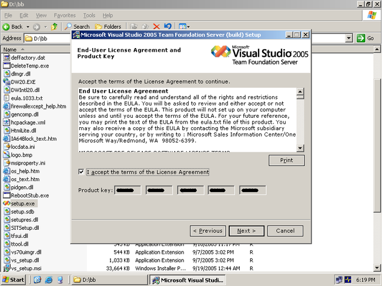Click the Internet Explorer quick launch icon
This screenshot has height=286, width=382.
pyautogui.click(x=48, y=280)
